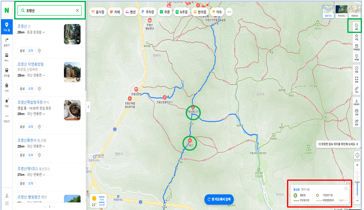Open 더보기 (more) in left sidebar
The image size is (364, 210).
(x=7, y=118)
